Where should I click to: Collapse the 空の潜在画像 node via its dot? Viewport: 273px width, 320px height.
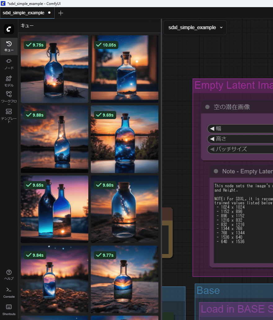(207, 107)
